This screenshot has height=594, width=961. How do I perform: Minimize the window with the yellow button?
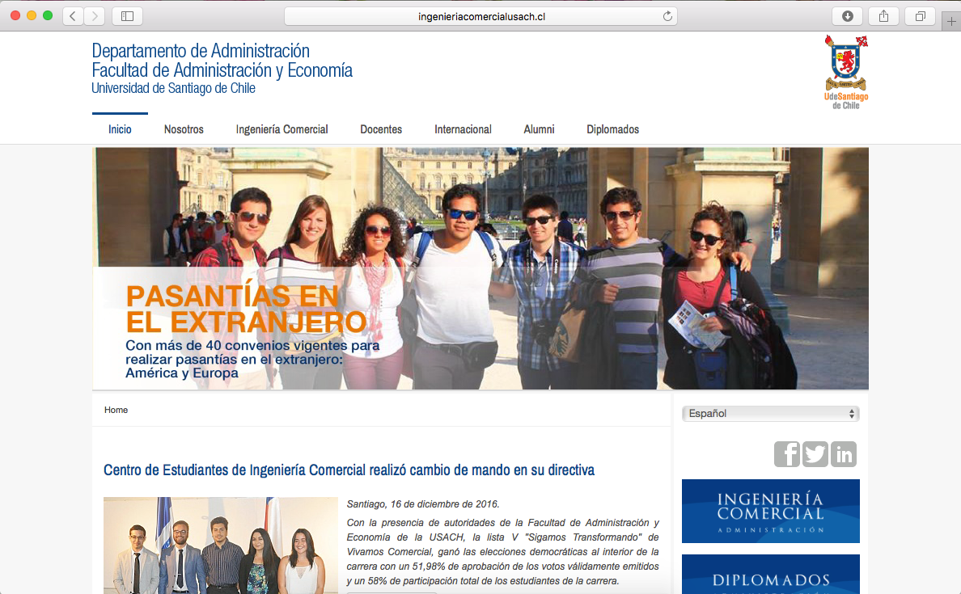coord(32,16)
